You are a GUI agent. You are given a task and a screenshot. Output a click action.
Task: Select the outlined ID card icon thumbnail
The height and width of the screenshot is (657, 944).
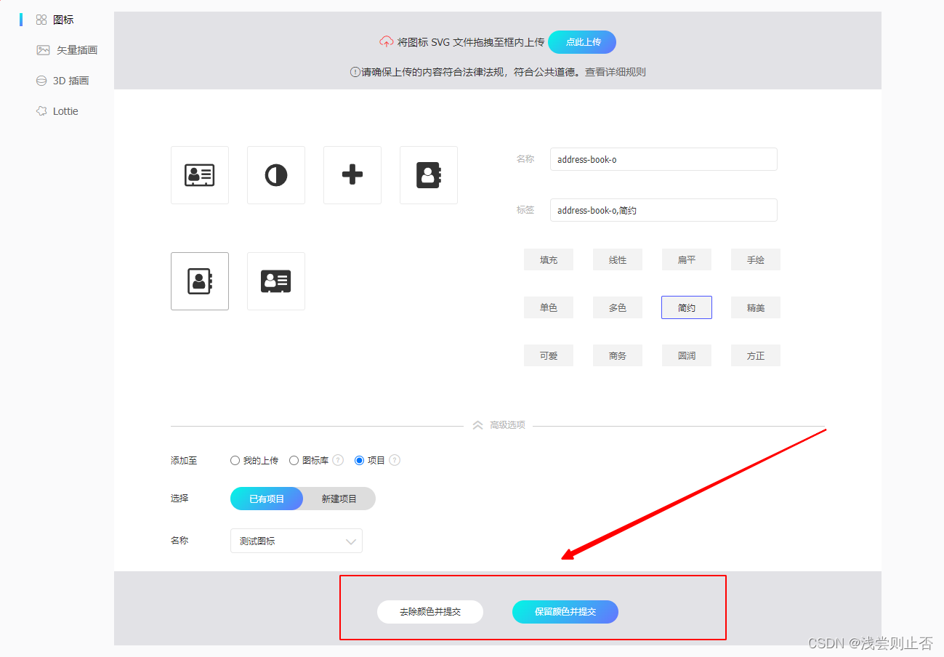(x=200, y=175)
